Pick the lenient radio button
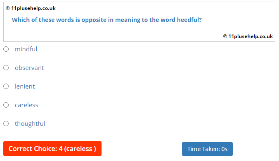The width and height of the screenshot is (279, 161). click(x=6, y=87)
